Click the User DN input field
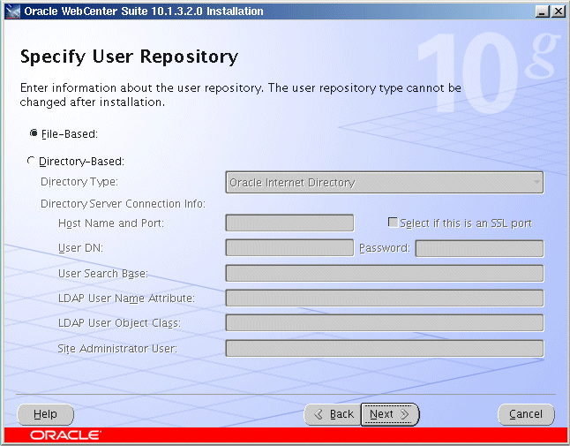This screenshot has width=570, height=446. (289, 248)
